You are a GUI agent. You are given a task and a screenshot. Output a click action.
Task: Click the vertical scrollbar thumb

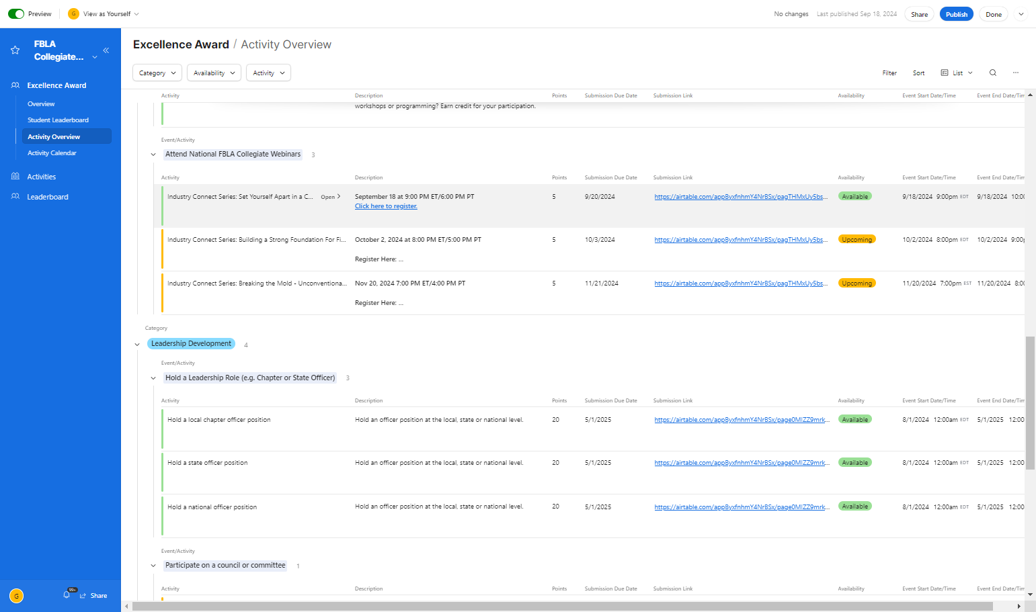click(x=1030, y=403)
